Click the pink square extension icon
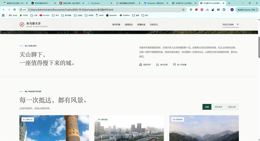 [x=202, y=10]
